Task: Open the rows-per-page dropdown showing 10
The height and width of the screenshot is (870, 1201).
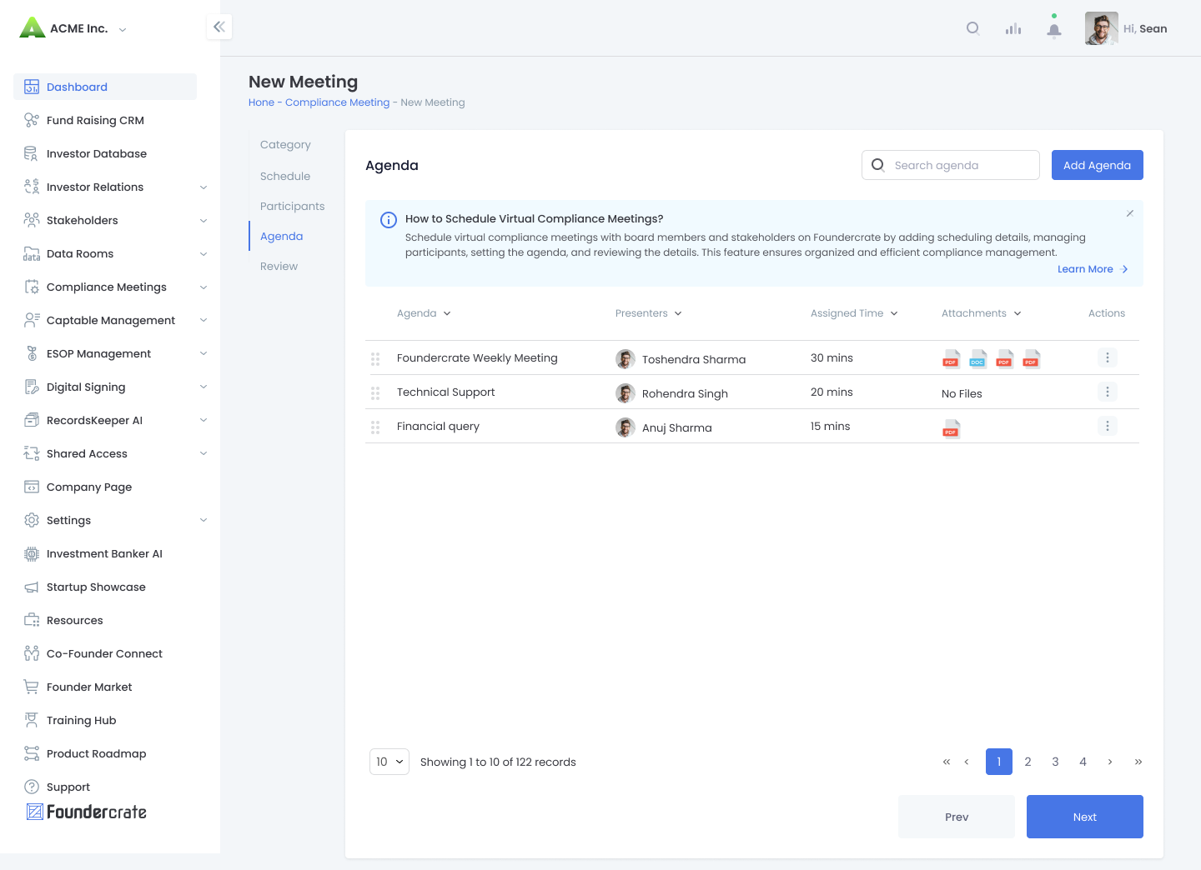Action: (x=389, y=762)
